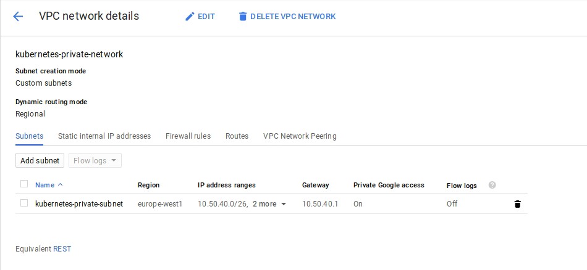The width and height of the screenshot is (587, 270).
Task: Click the DELETE VPC NETWORK label
Action: coord(293,17)
